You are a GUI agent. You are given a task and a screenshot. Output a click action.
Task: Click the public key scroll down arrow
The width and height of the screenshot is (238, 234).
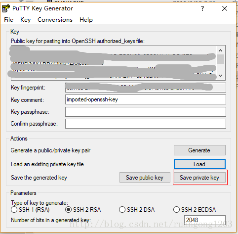click(221, 75)
